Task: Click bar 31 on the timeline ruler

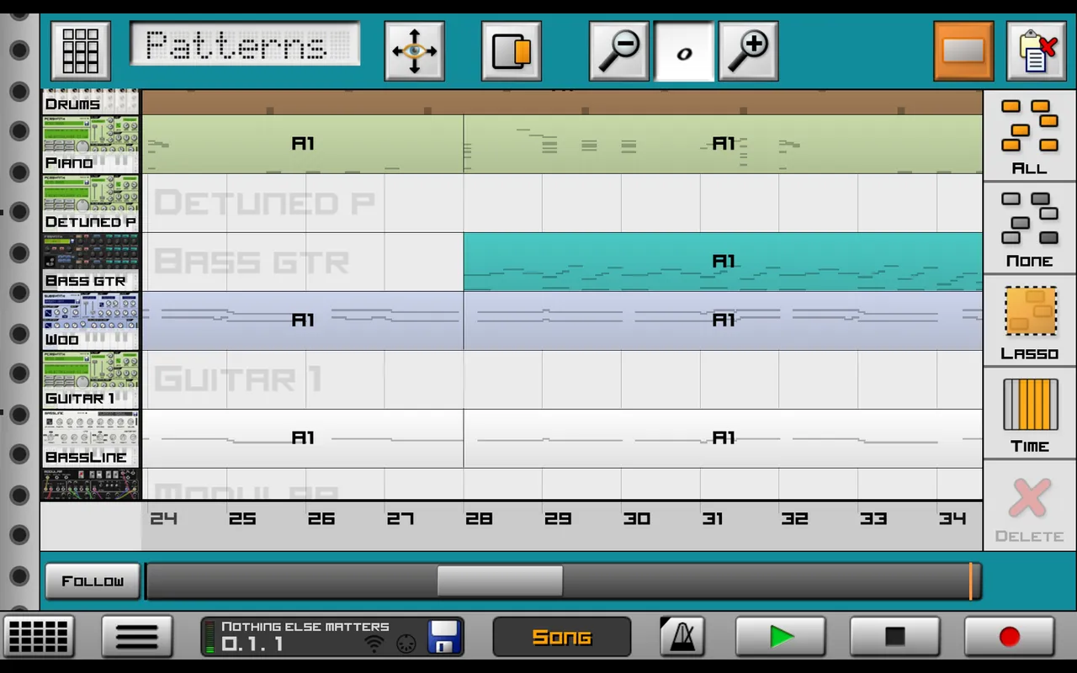Action: [x=713, y=519]
